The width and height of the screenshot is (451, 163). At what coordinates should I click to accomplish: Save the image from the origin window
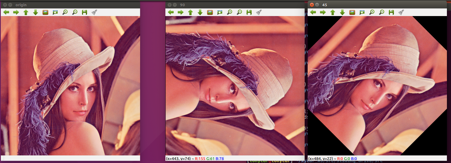(85, 12)
